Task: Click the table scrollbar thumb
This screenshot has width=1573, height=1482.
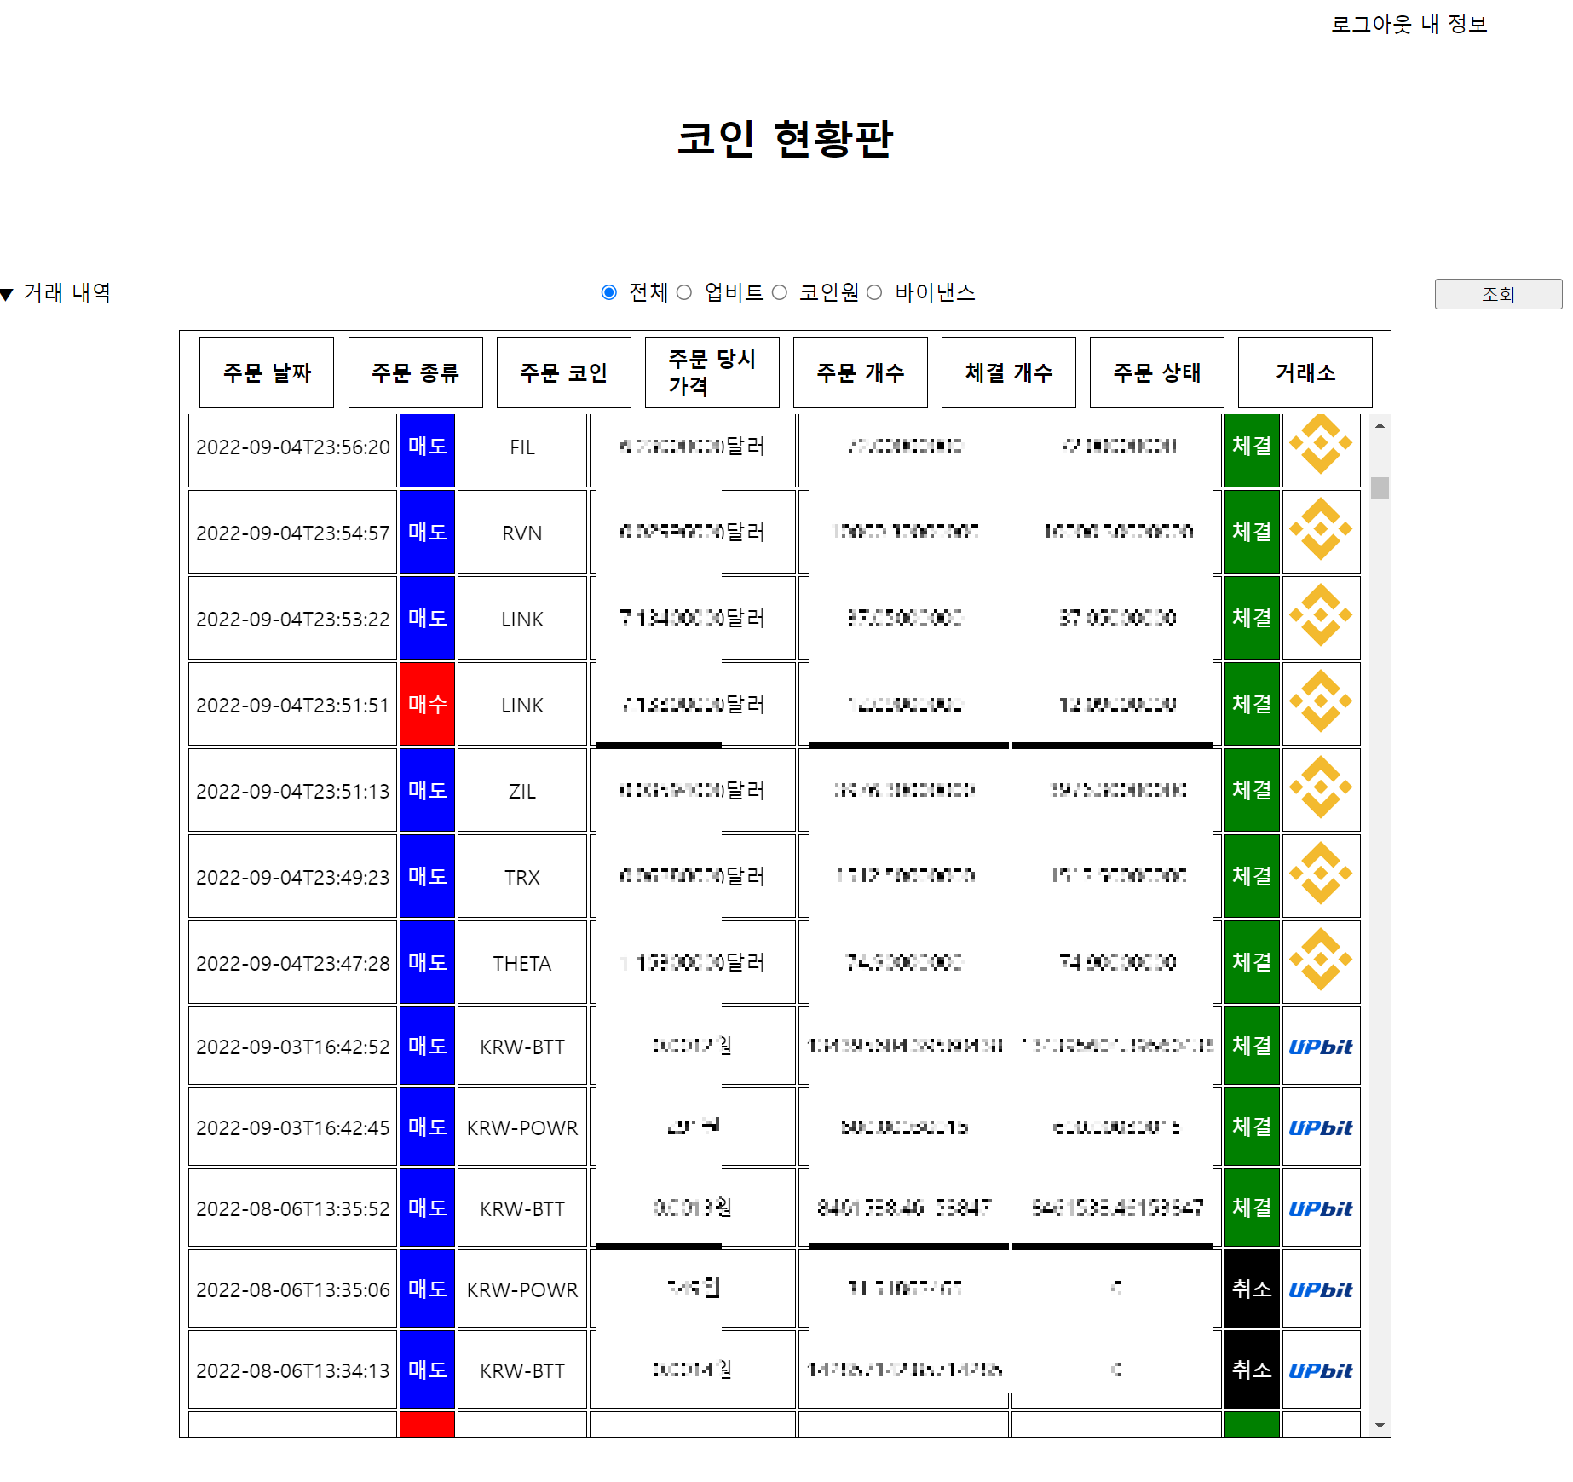Action: coord(1380,487)
